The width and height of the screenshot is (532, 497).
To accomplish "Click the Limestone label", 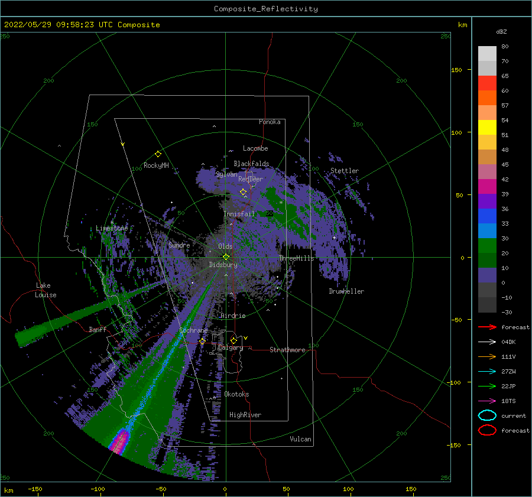I will 112,228.
